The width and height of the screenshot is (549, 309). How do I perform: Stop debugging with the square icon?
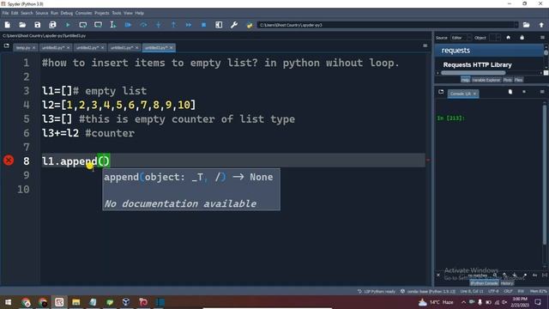point(204,25)
